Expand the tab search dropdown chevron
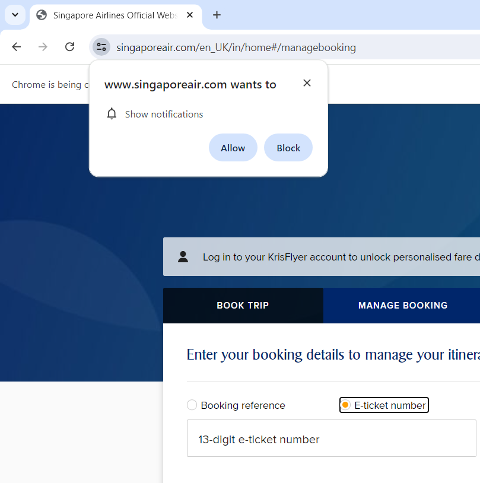Screen dimensions: 480x483 [x=15, y=15]
